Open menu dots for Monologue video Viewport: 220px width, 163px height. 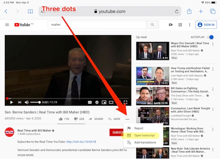[x=213, y=129]
